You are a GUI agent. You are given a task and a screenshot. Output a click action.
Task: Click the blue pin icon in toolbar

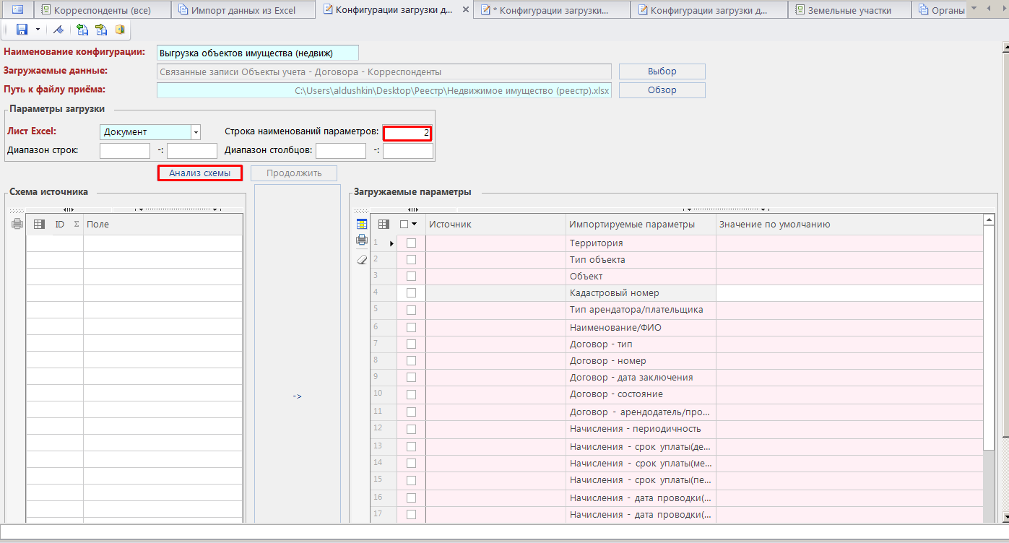click(59, 30)
